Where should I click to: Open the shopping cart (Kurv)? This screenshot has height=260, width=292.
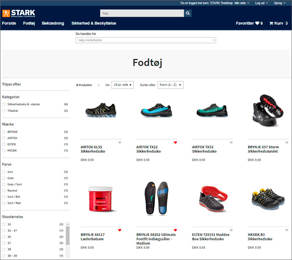point(278,23)
